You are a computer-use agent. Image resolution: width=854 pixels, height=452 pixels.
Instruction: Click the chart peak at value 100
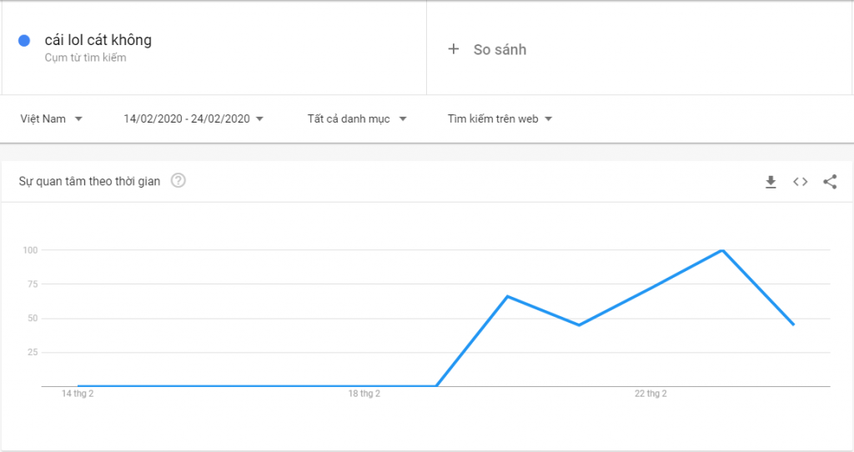pos(721,250)
